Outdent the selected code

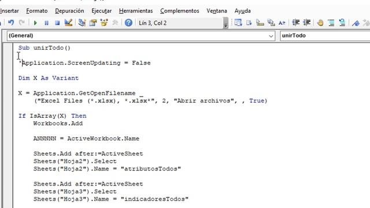point(307,23)
